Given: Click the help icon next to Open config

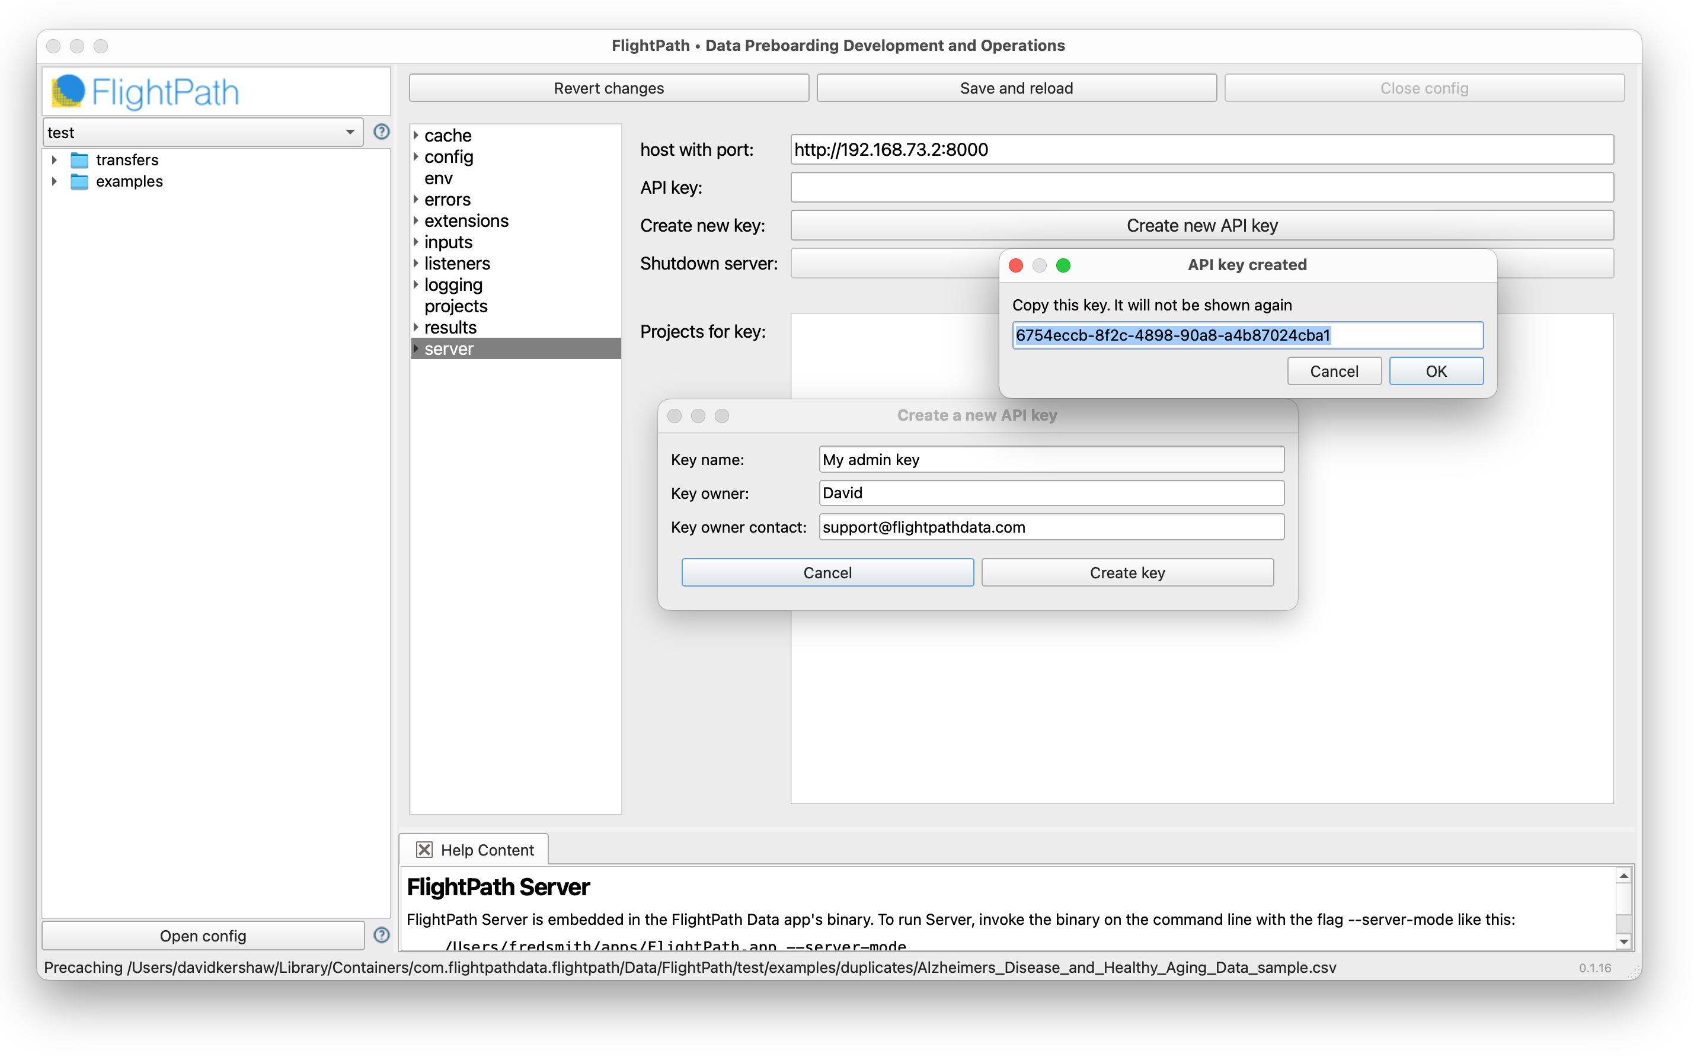Looking at the screenshot, I should click(381, 935).
